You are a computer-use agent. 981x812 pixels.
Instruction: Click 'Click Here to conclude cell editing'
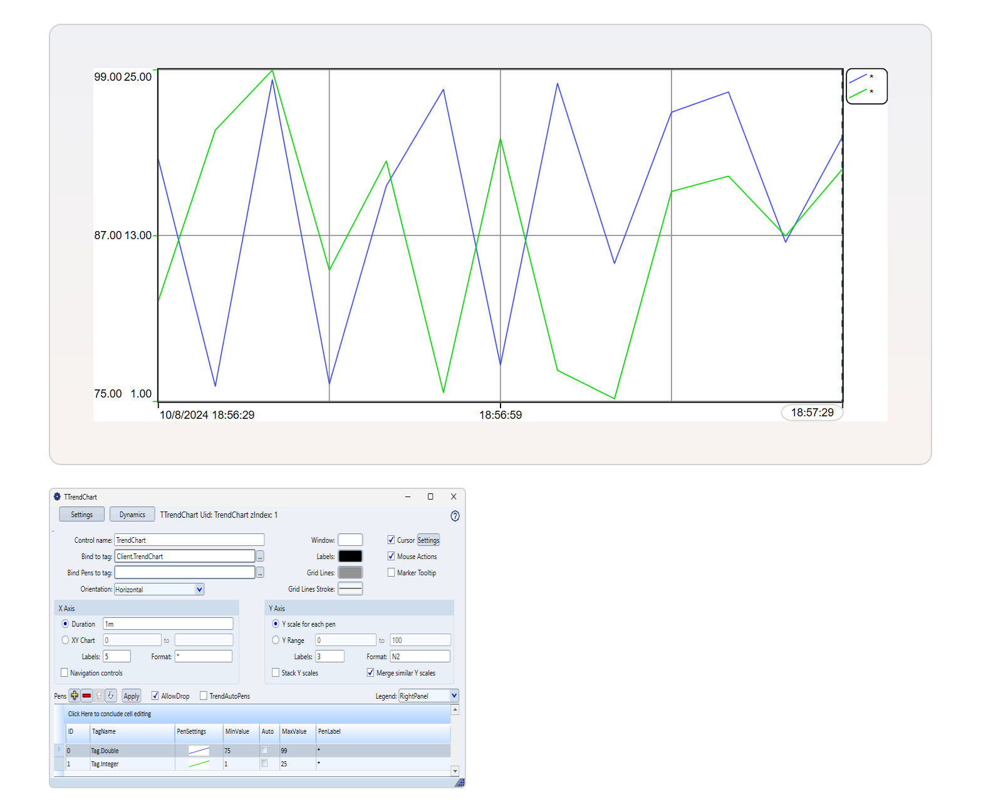(110, 714)
